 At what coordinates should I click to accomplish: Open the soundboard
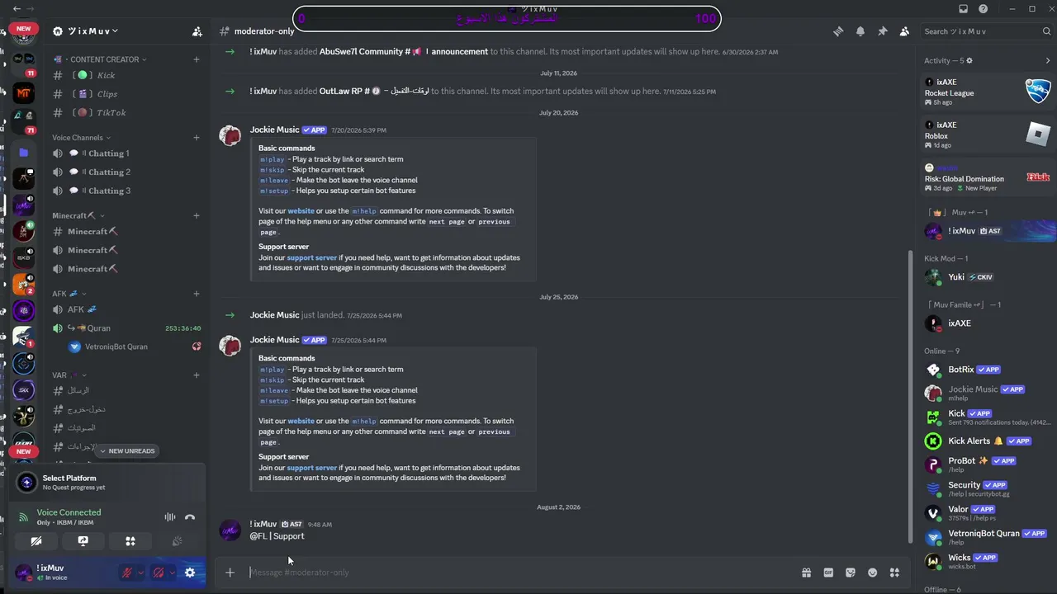click(x=177, y=541)
